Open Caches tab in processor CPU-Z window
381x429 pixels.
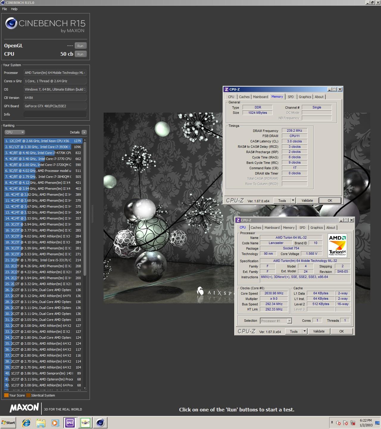click(x=256, y=228)
